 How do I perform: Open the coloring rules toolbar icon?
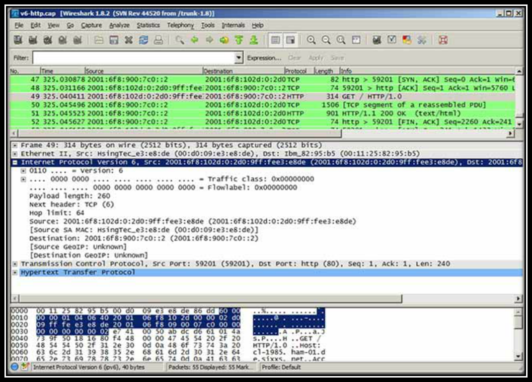click(x=407, y=41)
